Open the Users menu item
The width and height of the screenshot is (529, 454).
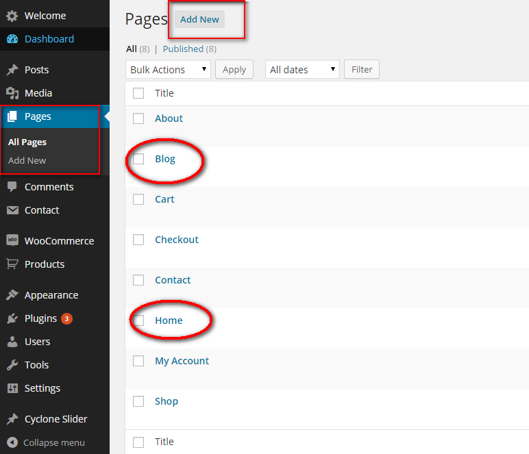click(x=55, y=342)
